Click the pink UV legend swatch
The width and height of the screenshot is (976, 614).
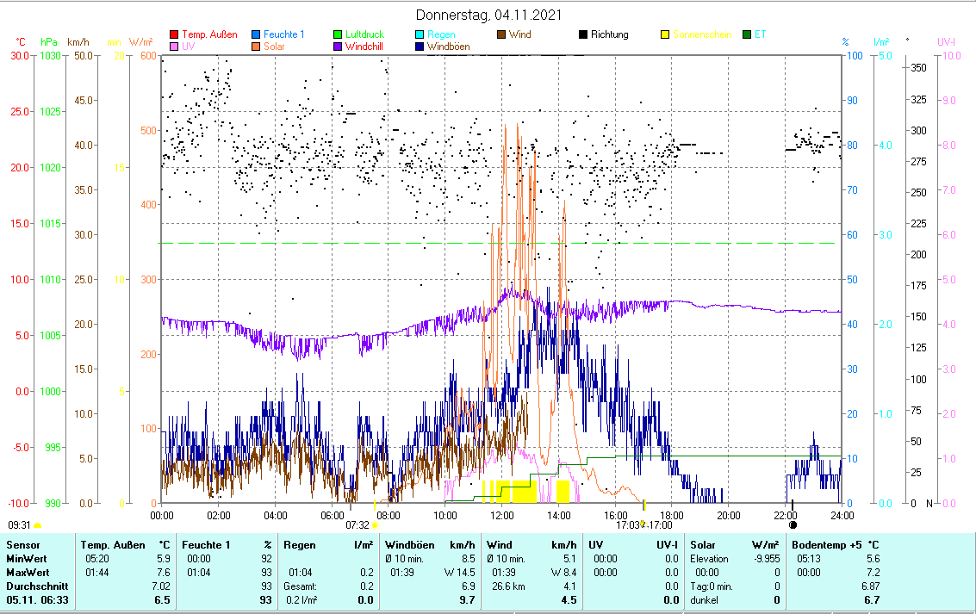[x=174, y=46]
